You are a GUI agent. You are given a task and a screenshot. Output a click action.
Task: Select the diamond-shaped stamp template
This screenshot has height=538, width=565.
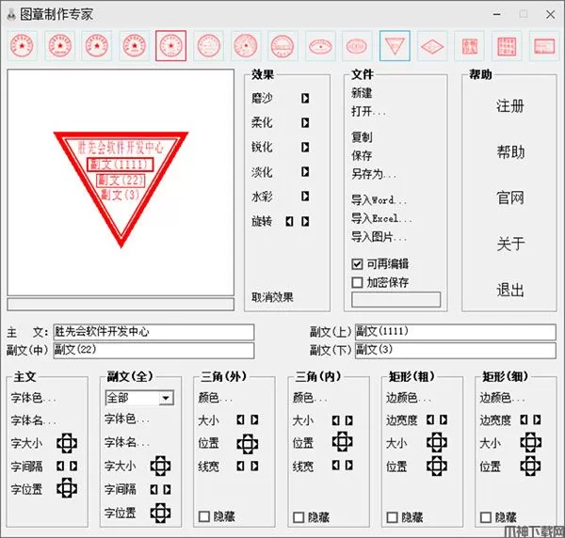(432, 46)
